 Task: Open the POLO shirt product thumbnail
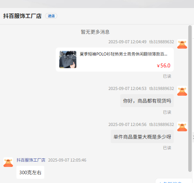pyautogui.click(x=68, y=59)
